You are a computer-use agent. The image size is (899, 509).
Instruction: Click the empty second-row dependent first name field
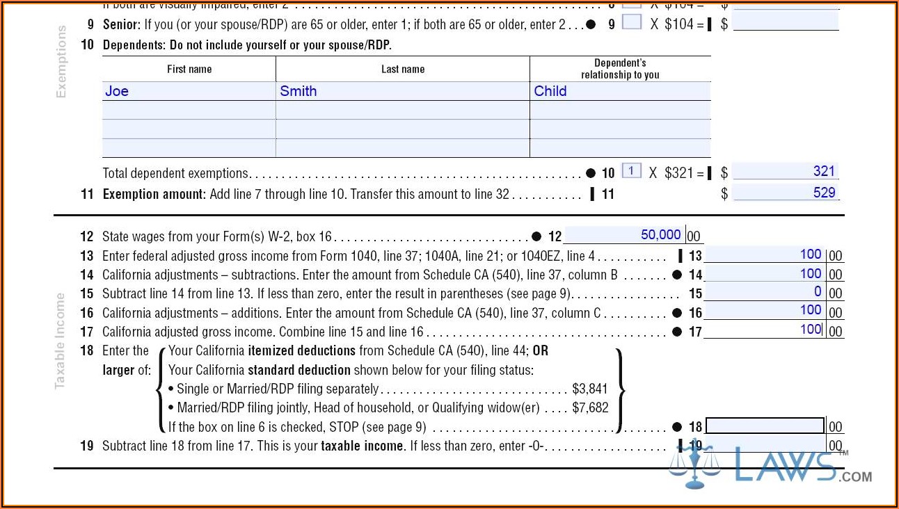pyautogui.click(x=189, y=111)
